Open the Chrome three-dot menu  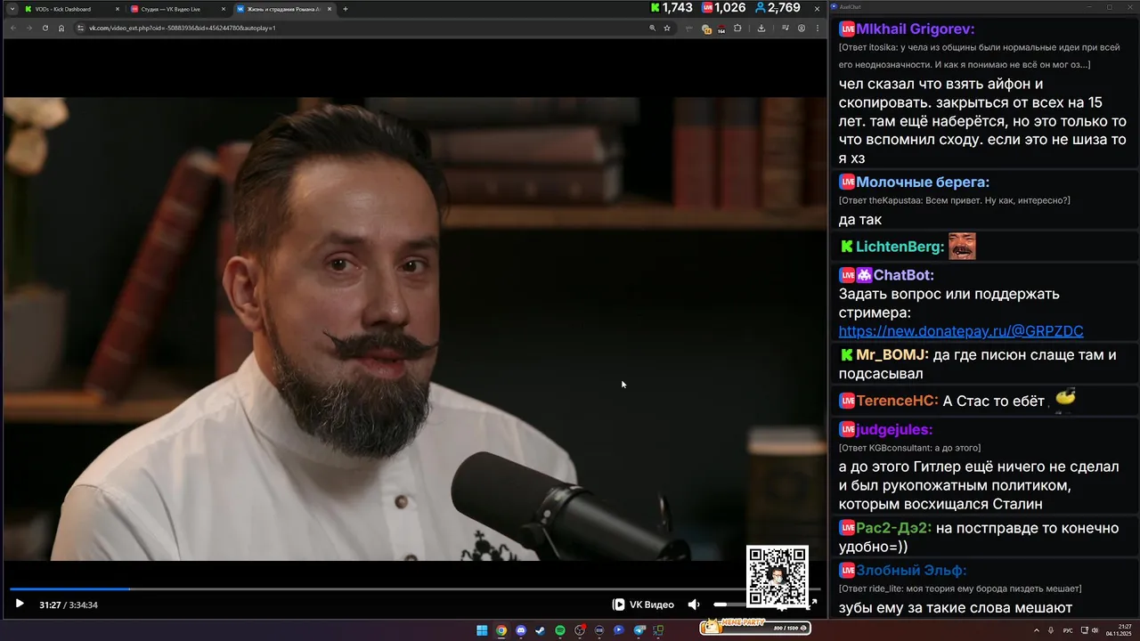pyautogui.click(x=818, y=28)
